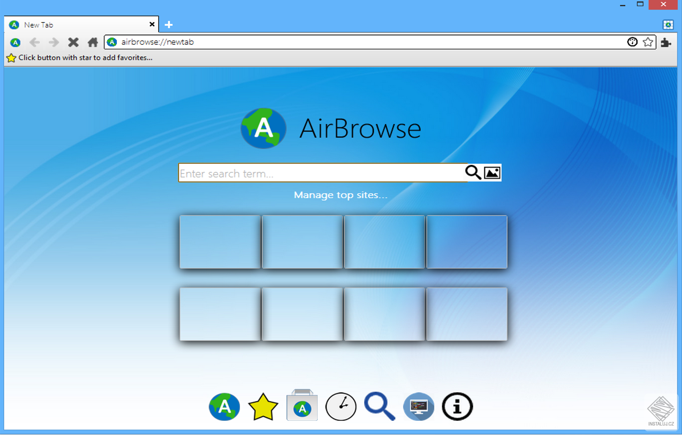682x435 pixels.
Task: Click the "AirBrowse" heading text
Action: coord(360,128)
